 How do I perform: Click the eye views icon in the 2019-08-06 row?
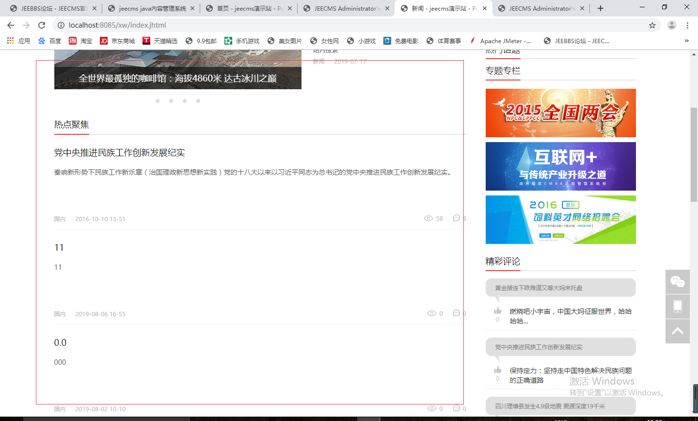pos(432,313)
